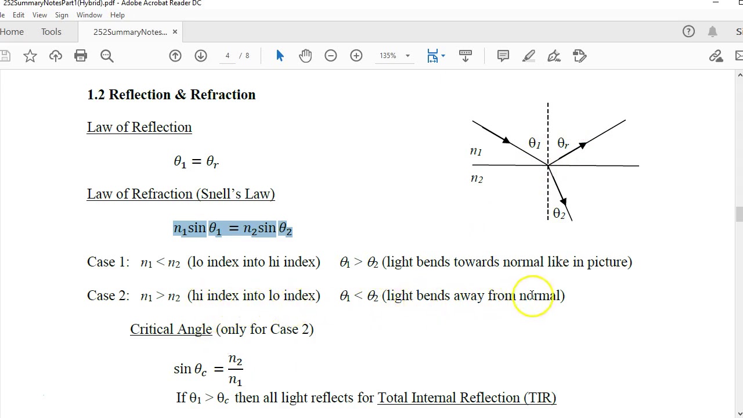743x418 pixels.
Task: Open the scrolling mode icon
Action: click(x=466, y=56)
